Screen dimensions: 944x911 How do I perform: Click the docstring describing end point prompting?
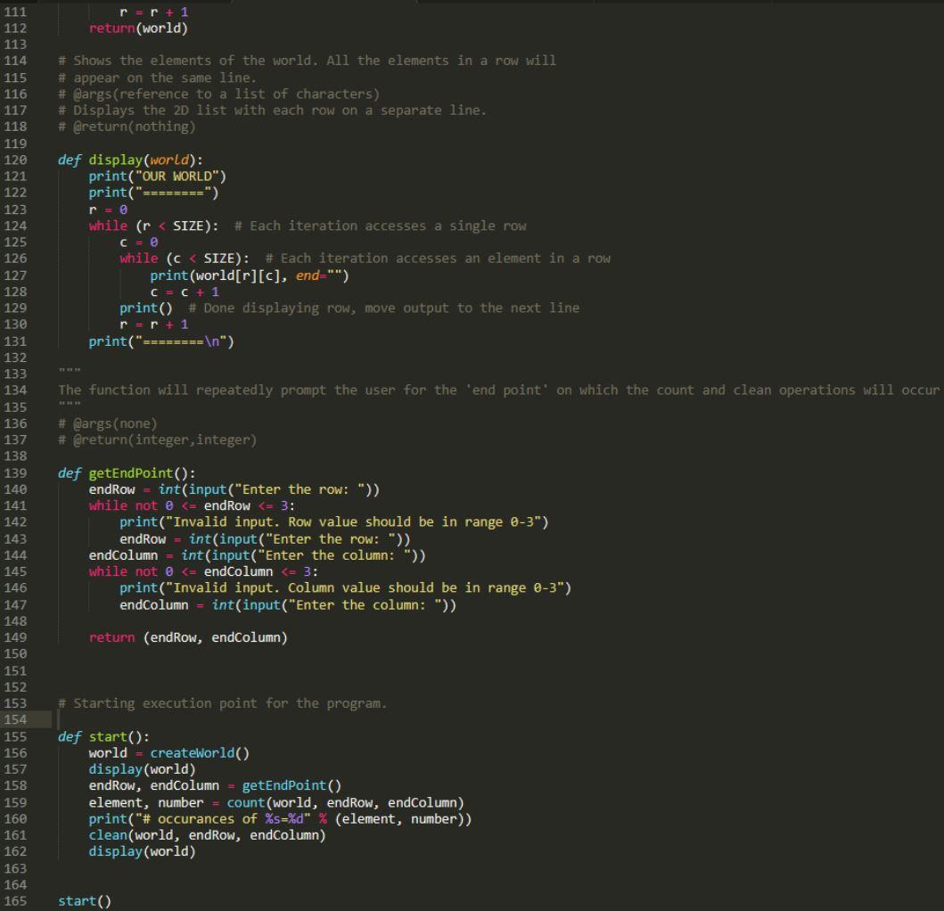[x=357, y=390]
